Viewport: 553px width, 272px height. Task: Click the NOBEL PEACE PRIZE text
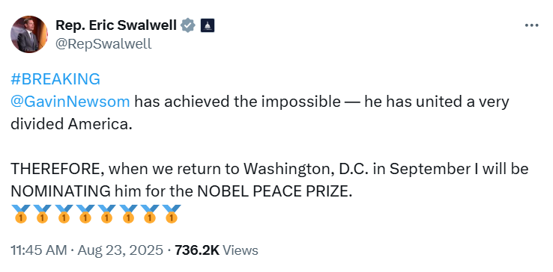(274, 191)
